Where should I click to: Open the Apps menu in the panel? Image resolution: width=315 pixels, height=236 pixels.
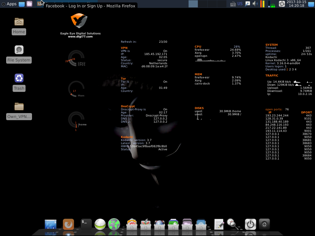pos(9,4)
